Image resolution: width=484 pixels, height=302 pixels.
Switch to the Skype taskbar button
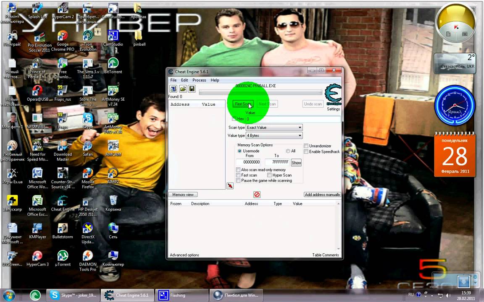(x=74, y=295)
